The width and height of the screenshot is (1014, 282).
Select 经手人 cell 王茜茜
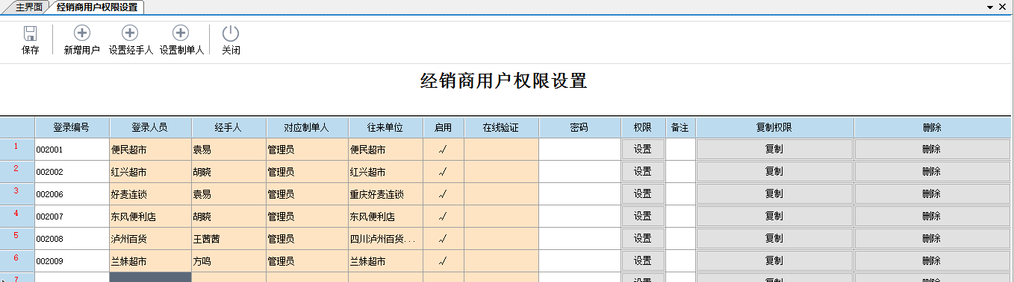point(228,239)
